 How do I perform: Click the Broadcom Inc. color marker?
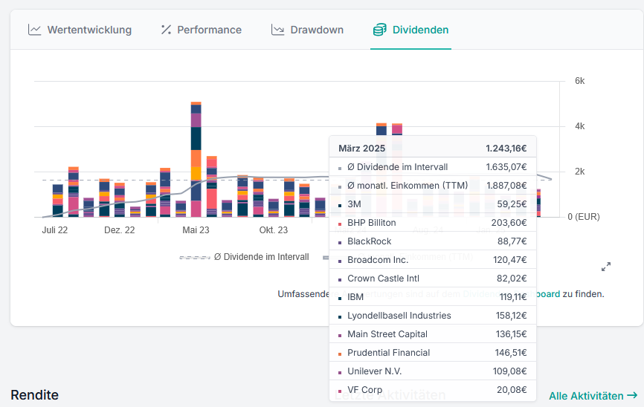pos(340,261)
